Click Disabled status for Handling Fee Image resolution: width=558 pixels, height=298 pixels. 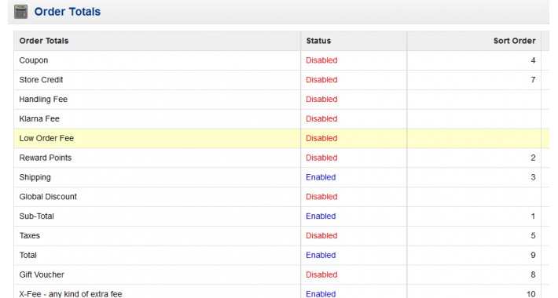pyautogui.click(x=321, y=99)
